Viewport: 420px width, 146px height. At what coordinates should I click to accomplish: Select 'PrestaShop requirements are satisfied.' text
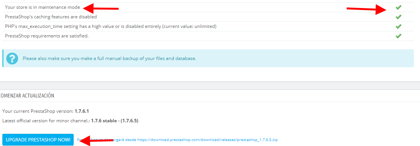coord(46,36)
